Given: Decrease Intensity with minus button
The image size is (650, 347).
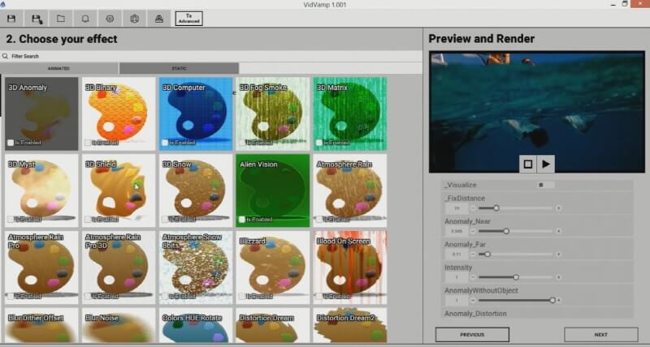Looking at the screenshot, I should [473, 277].
